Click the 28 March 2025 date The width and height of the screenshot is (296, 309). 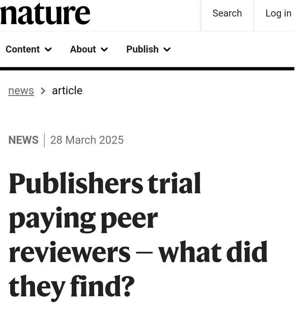coord(87,140)
